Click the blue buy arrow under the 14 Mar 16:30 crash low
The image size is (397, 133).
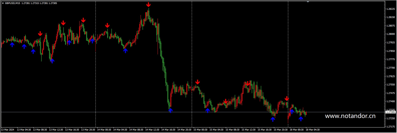click(170, 110)
